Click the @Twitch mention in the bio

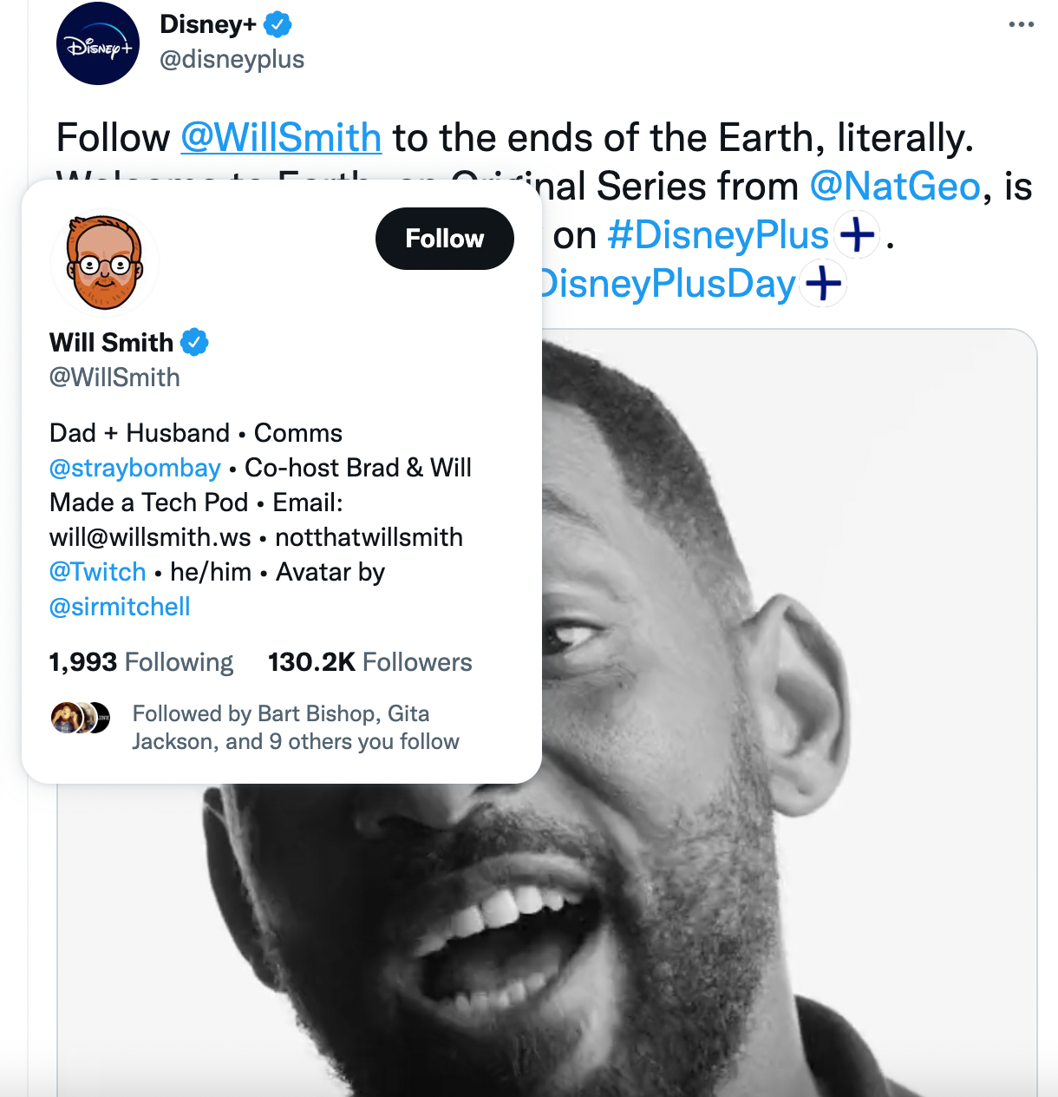(97, 572)
